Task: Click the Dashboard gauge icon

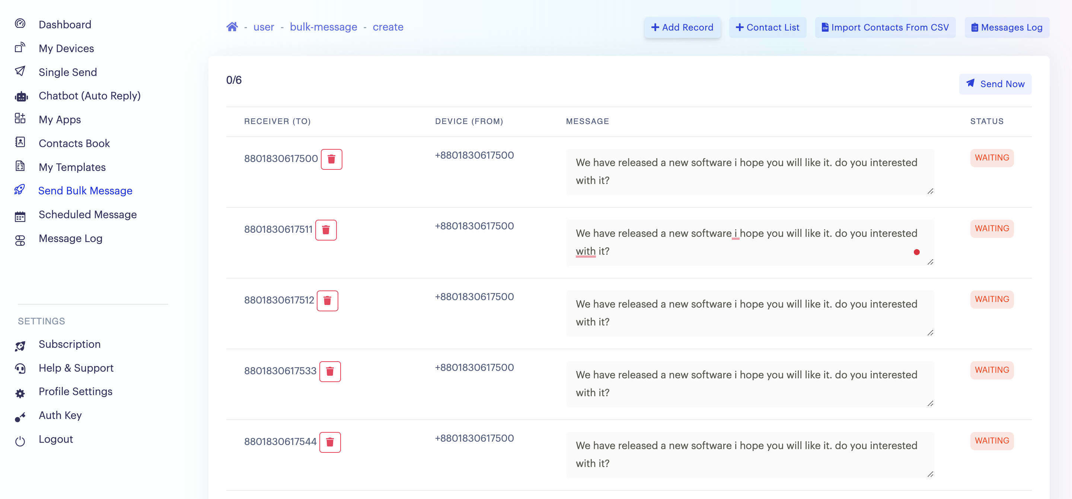Action: [20, 24]
